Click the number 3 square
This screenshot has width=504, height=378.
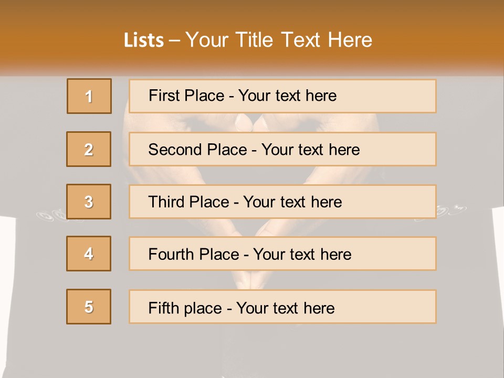click(x=89, y=202)
